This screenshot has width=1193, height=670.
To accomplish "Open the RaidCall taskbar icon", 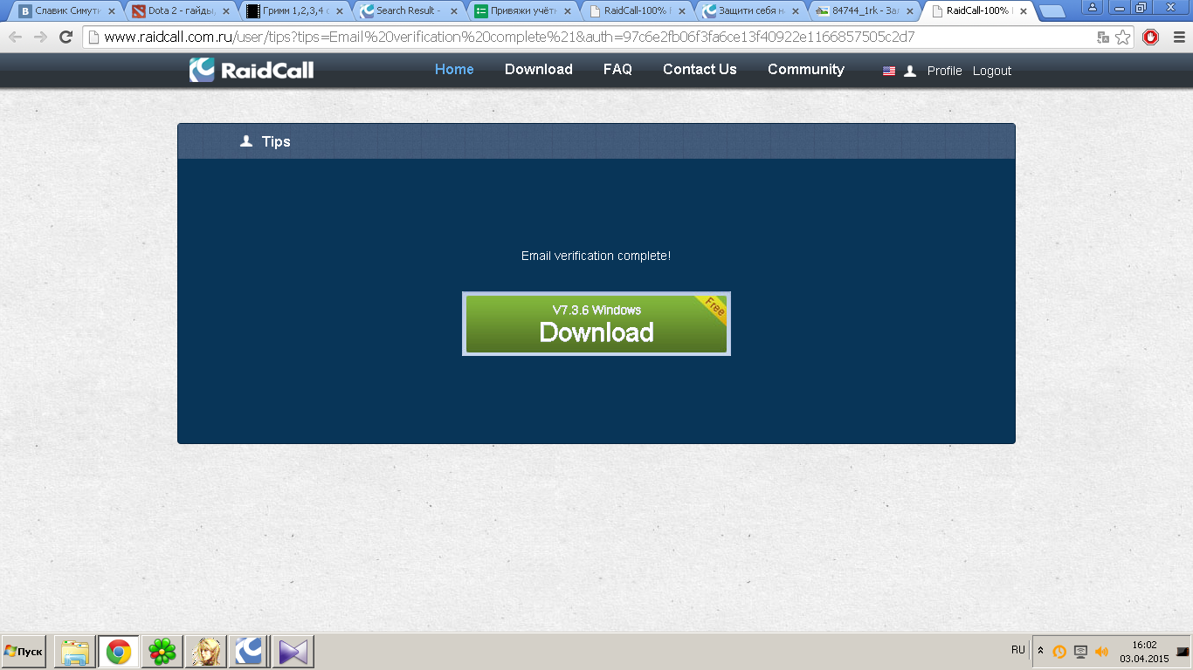I will (249, 652).
